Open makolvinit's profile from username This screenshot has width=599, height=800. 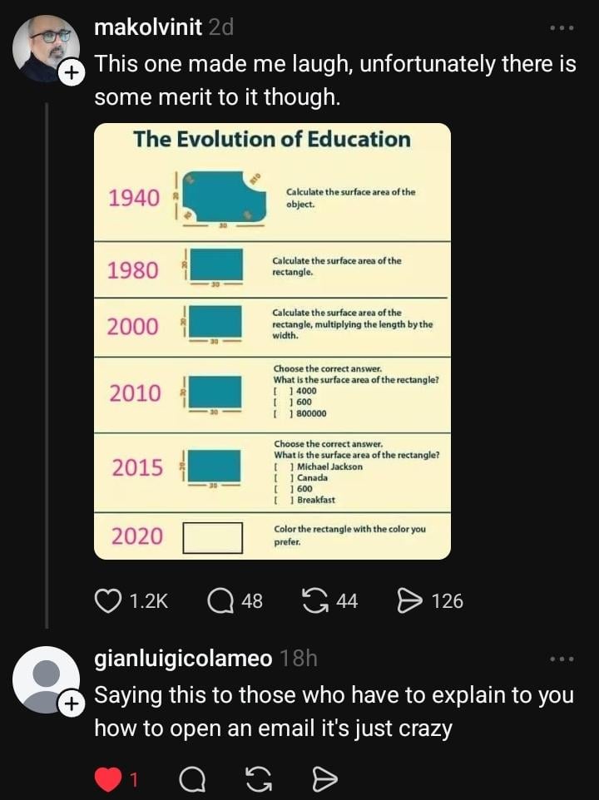[148, 27]
